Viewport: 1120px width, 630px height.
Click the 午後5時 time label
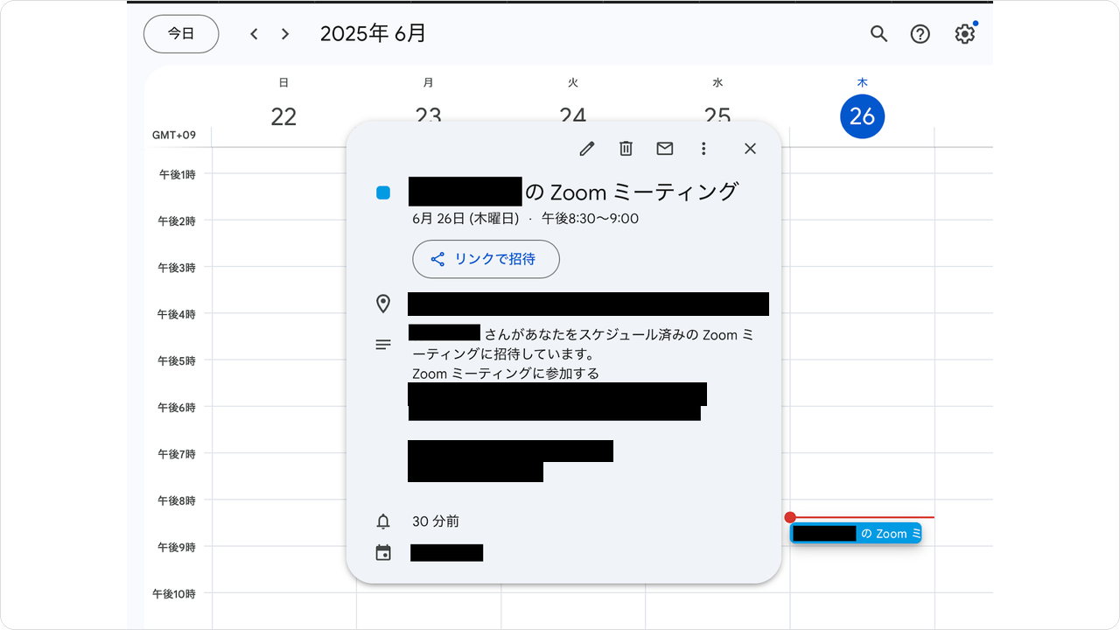coord(177,360)
